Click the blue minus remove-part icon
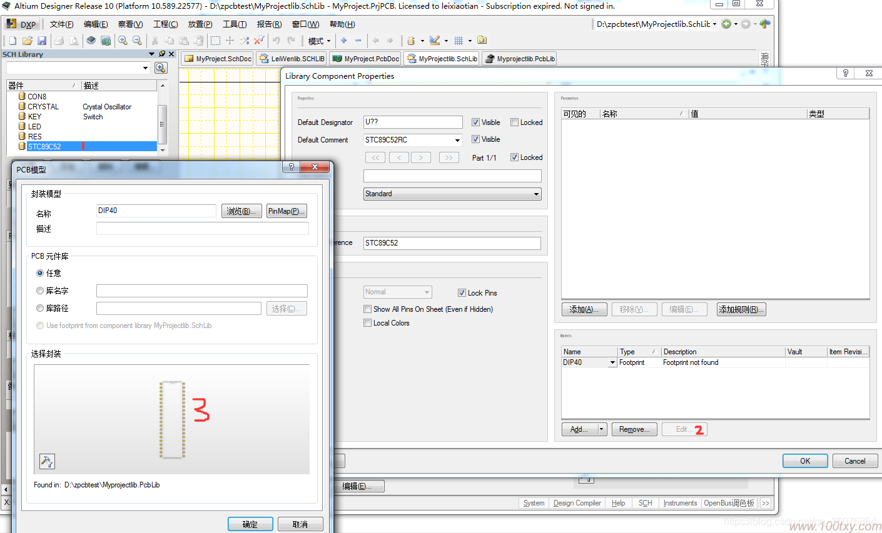The width and height of the screenshot is (882, 533). pyautogui.click(x=358, y=41)
